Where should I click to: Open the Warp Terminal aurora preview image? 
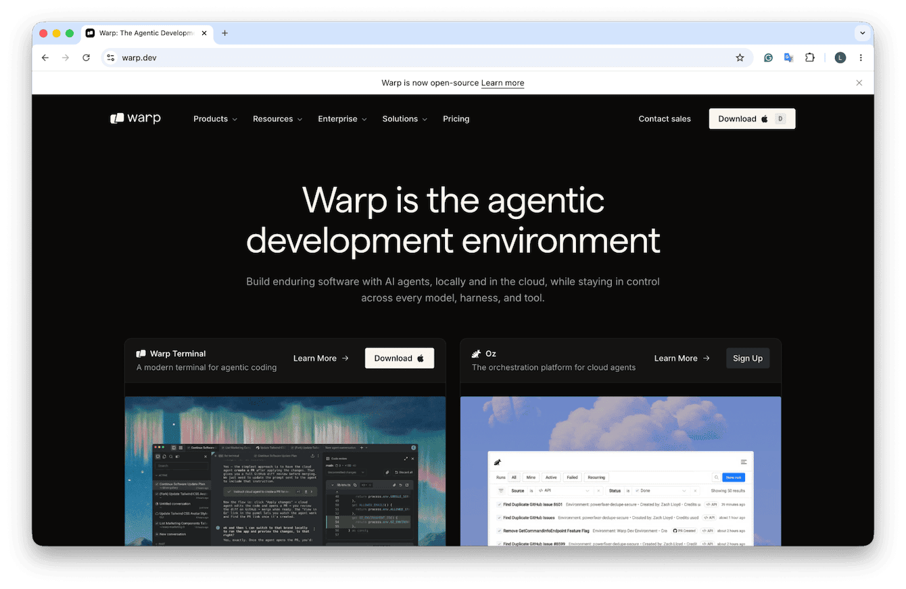(285, 471)
